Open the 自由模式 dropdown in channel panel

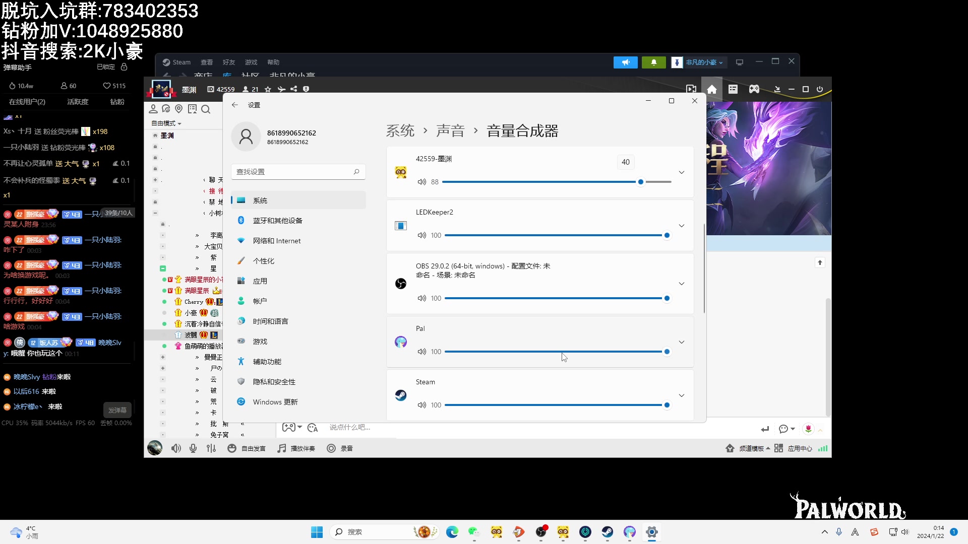[166, 123]
